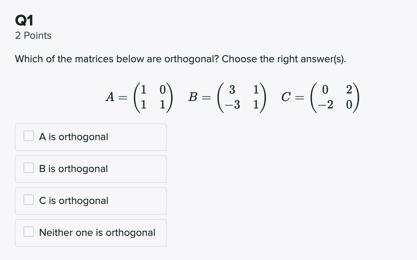This screenshot has height=260, width=417.
Task: Click the "B =" matrix label
Action: pyautogui.click(x=199, y=97)
